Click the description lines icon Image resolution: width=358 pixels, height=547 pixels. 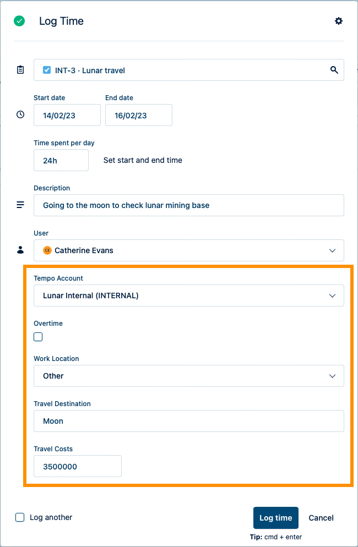tap(20, 205)
